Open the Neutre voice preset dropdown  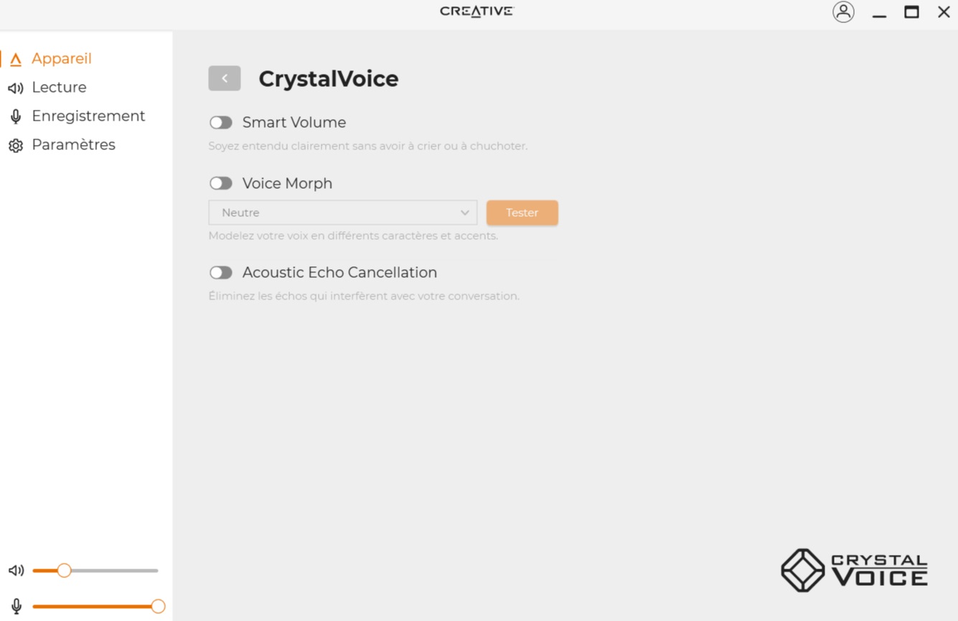(342, 213)
